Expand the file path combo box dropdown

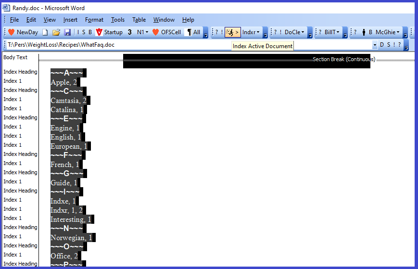[375, 45]
